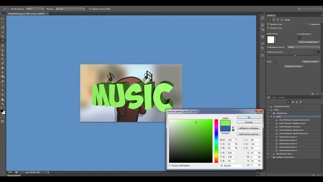Toggle the 'Показать кольцо пробы' checkbox

coord(90,9)
